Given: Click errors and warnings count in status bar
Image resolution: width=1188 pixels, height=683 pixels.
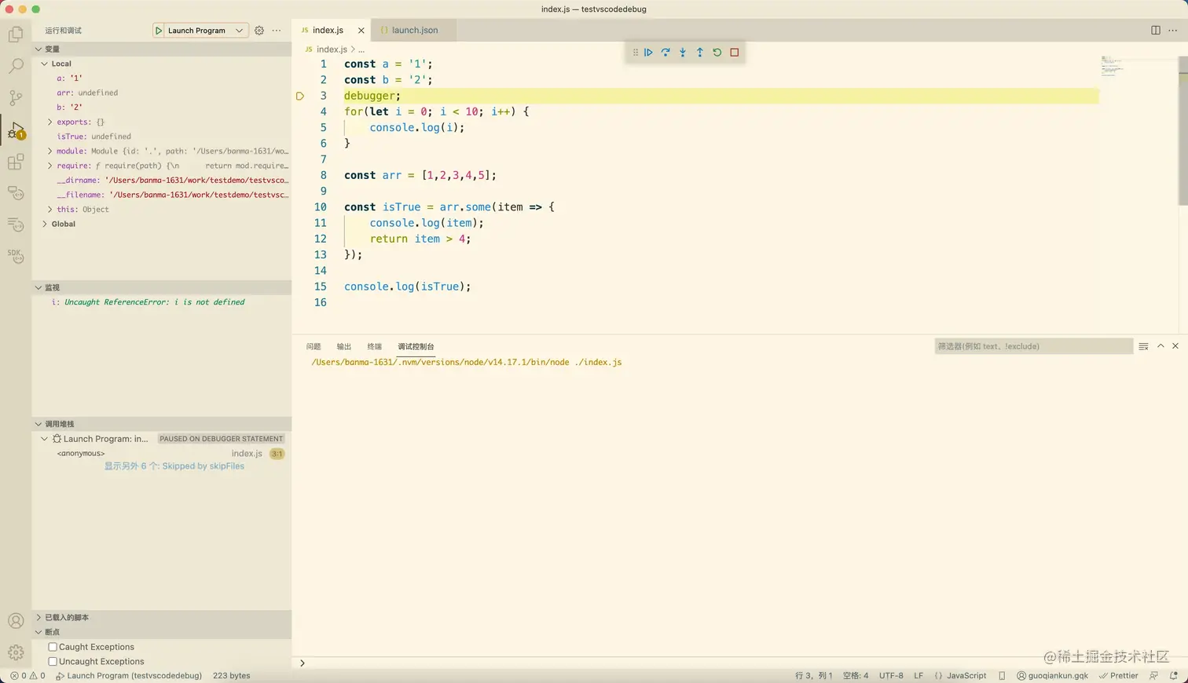Looking at the screenshot, I should [27, 675].
